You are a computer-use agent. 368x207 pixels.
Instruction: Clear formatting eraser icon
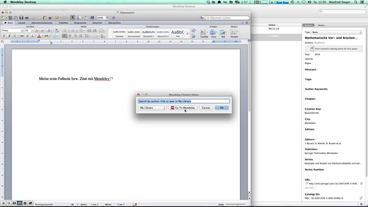point(57,30)
